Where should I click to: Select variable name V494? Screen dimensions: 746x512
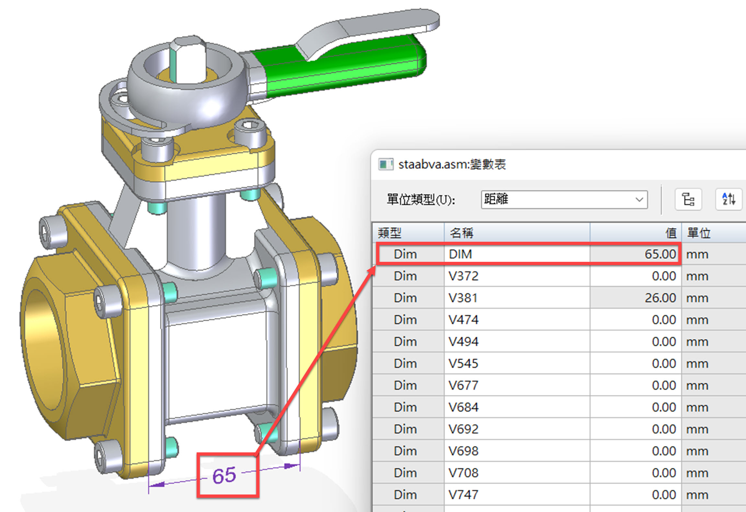pos(517,342)
